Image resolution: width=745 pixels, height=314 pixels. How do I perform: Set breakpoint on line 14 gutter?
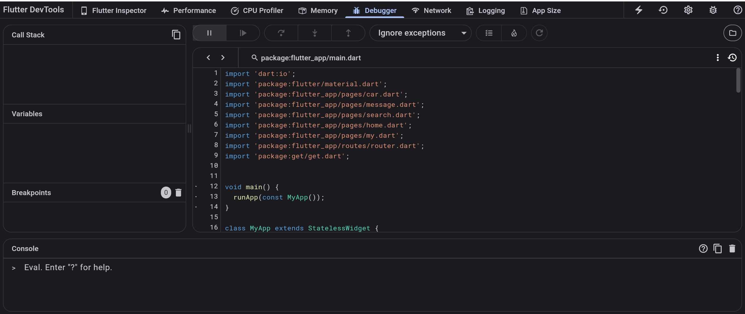[196, 207]
